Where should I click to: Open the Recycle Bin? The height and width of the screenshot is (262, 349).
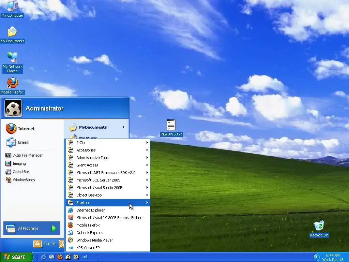[319, 229]
